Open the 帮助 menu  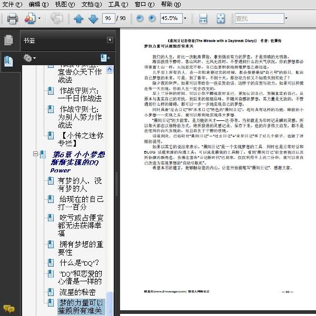pyautogui.click(x=171, y=4)
